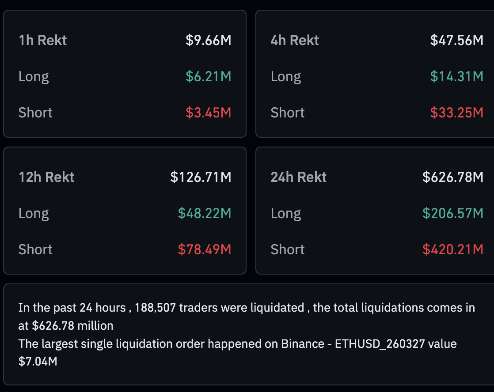The width and height of the screenshot is (494, 392).
Task: Click 4h Long value $14.31M
Action: click(456, 77)
